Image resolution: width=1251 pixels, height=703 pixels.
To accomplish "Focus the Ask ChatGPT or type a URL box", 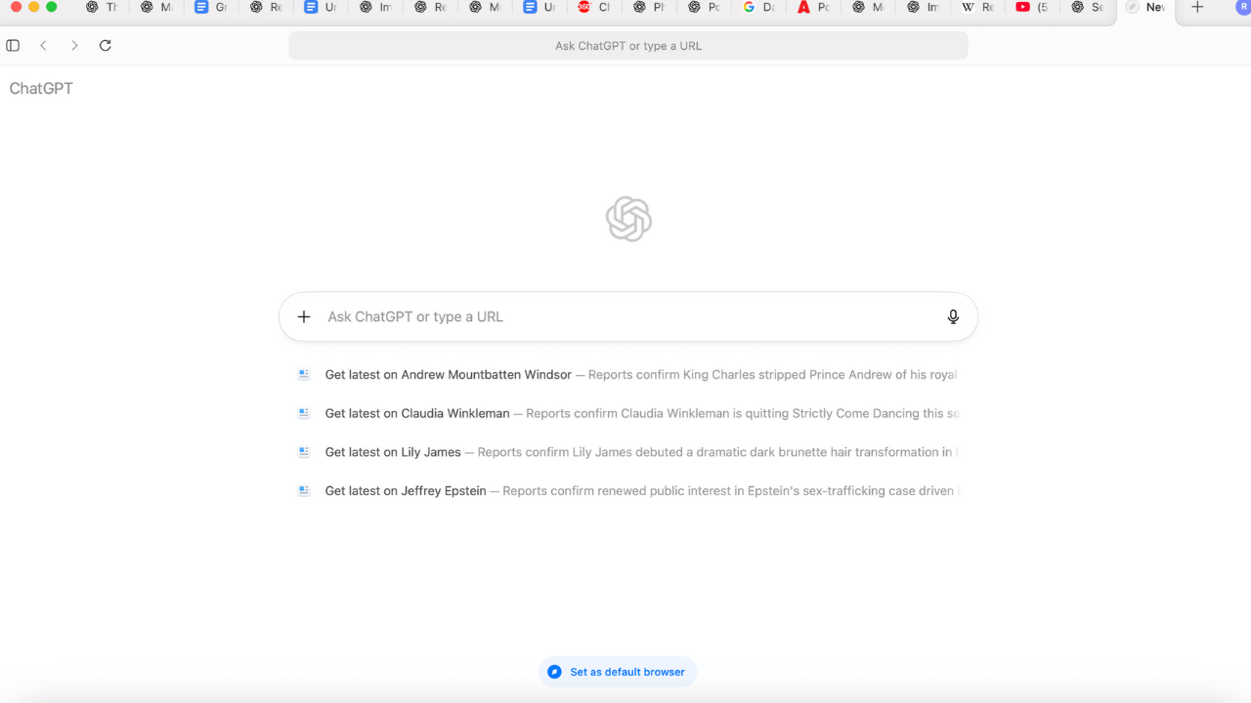I will click(628, 316).
